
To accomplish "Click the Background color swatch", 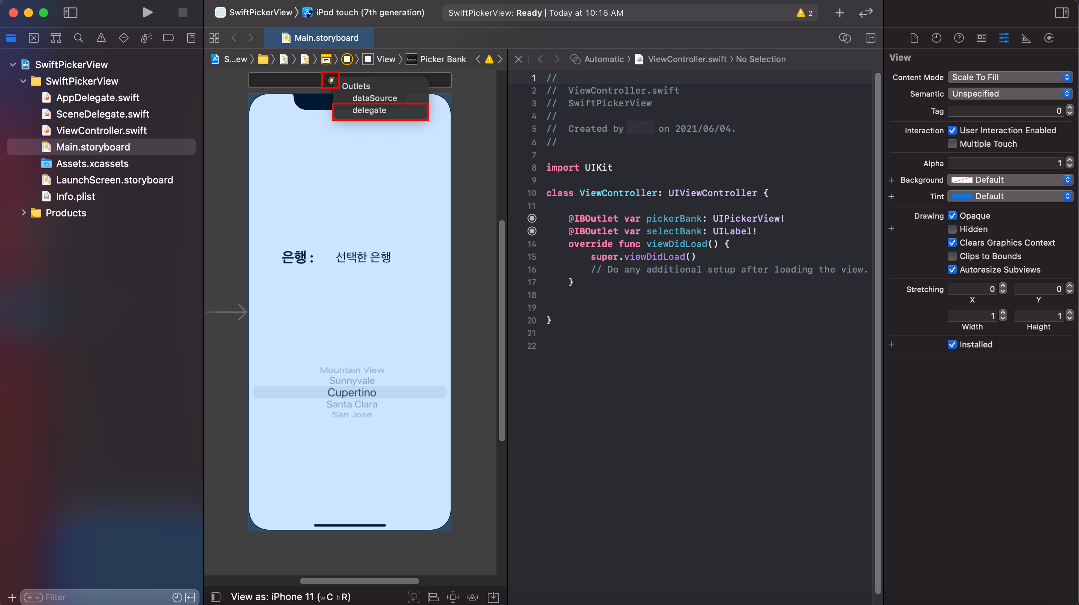I will point(962,180).
